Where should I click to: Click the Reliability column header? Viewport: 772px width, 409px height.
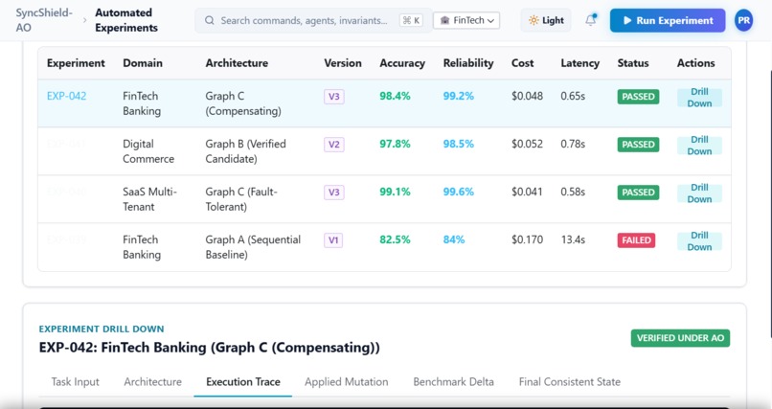(x=468, y=63)
